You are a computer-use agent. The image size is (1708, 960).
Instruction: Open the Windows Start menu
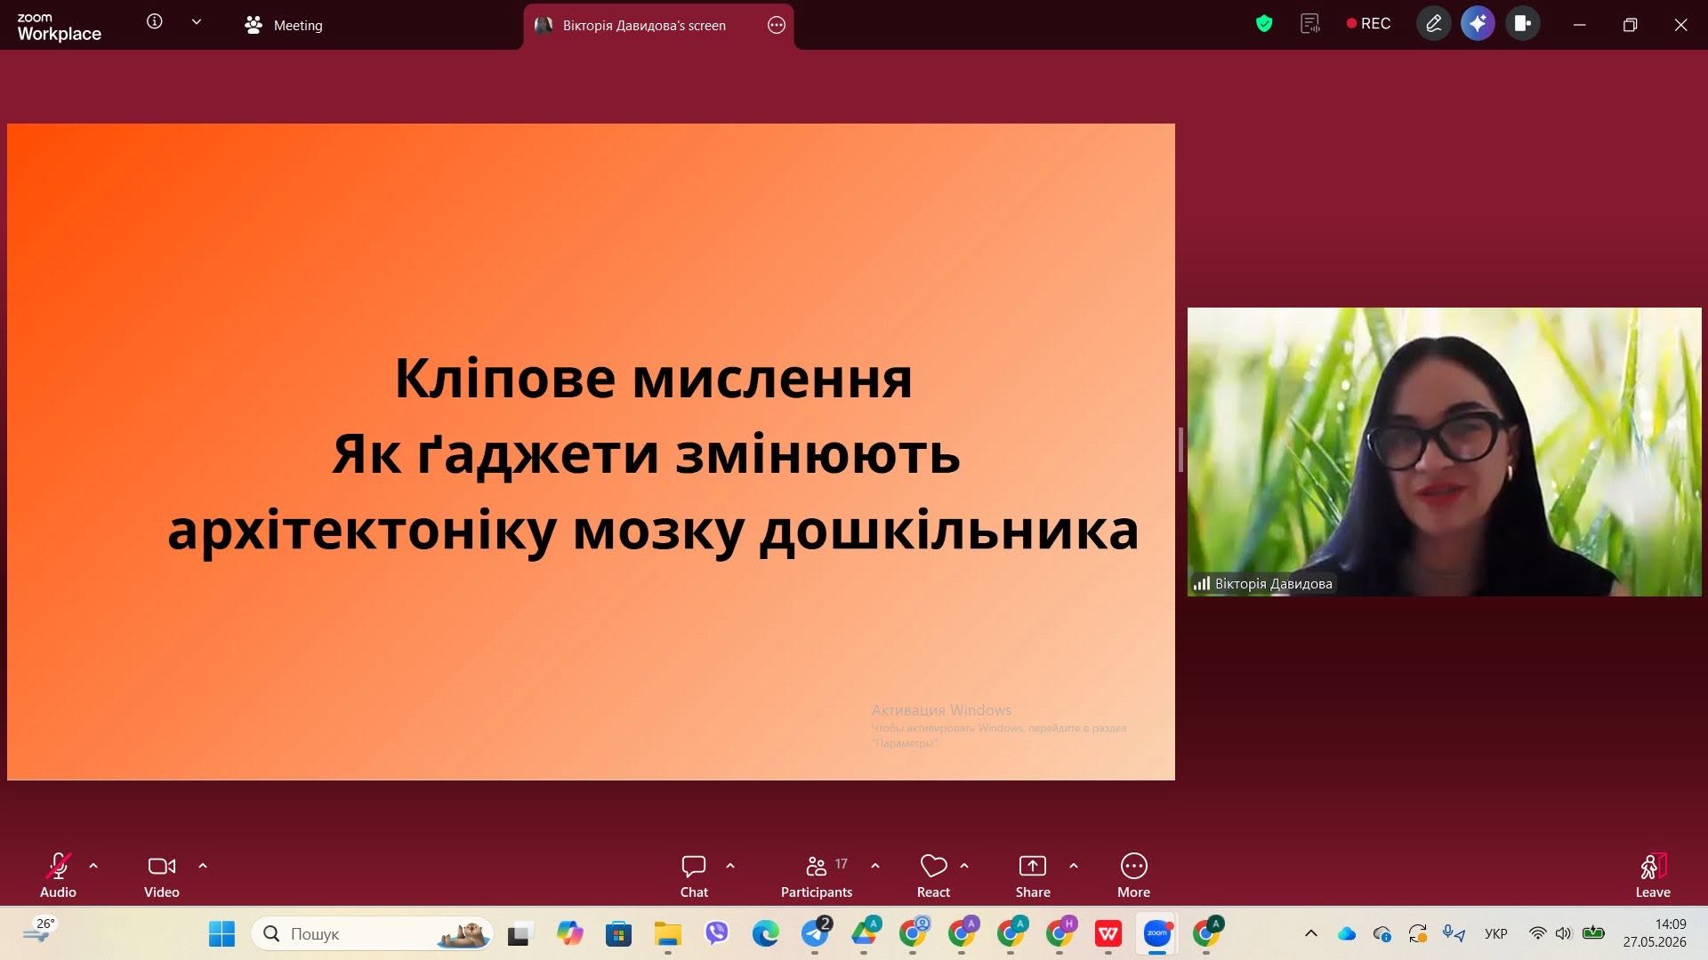tap(222, 934)
